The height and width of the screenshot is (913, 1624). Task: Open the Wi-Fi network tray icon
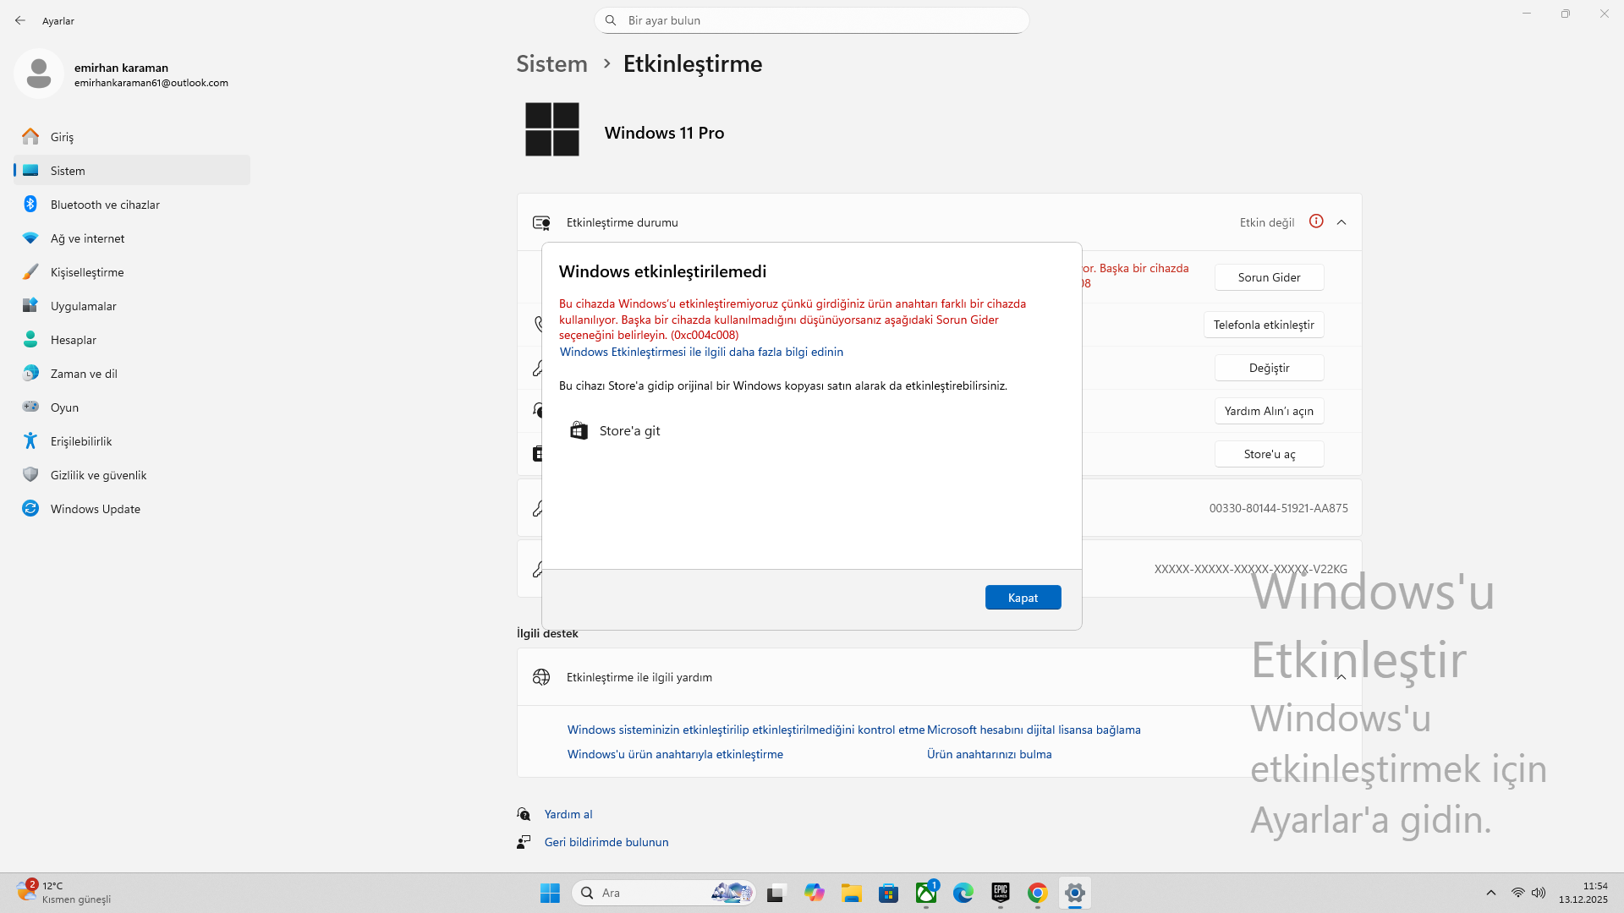coord(1518,893)
